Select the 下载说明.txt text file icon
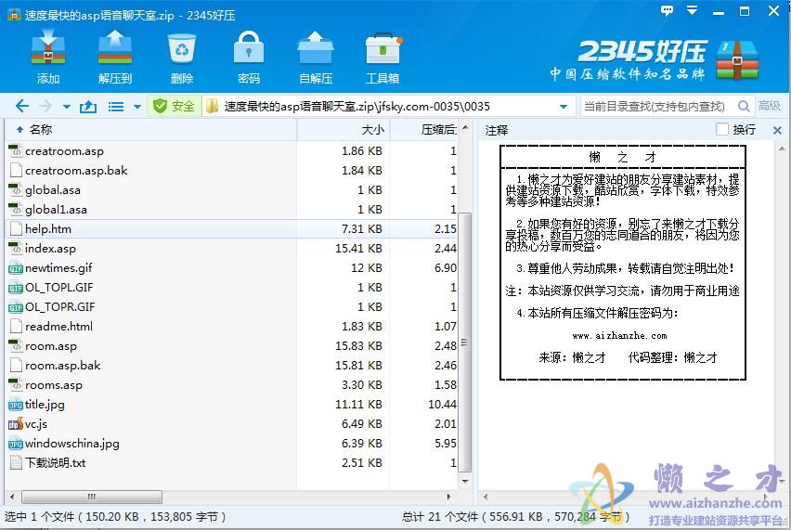 coord(16,462)
